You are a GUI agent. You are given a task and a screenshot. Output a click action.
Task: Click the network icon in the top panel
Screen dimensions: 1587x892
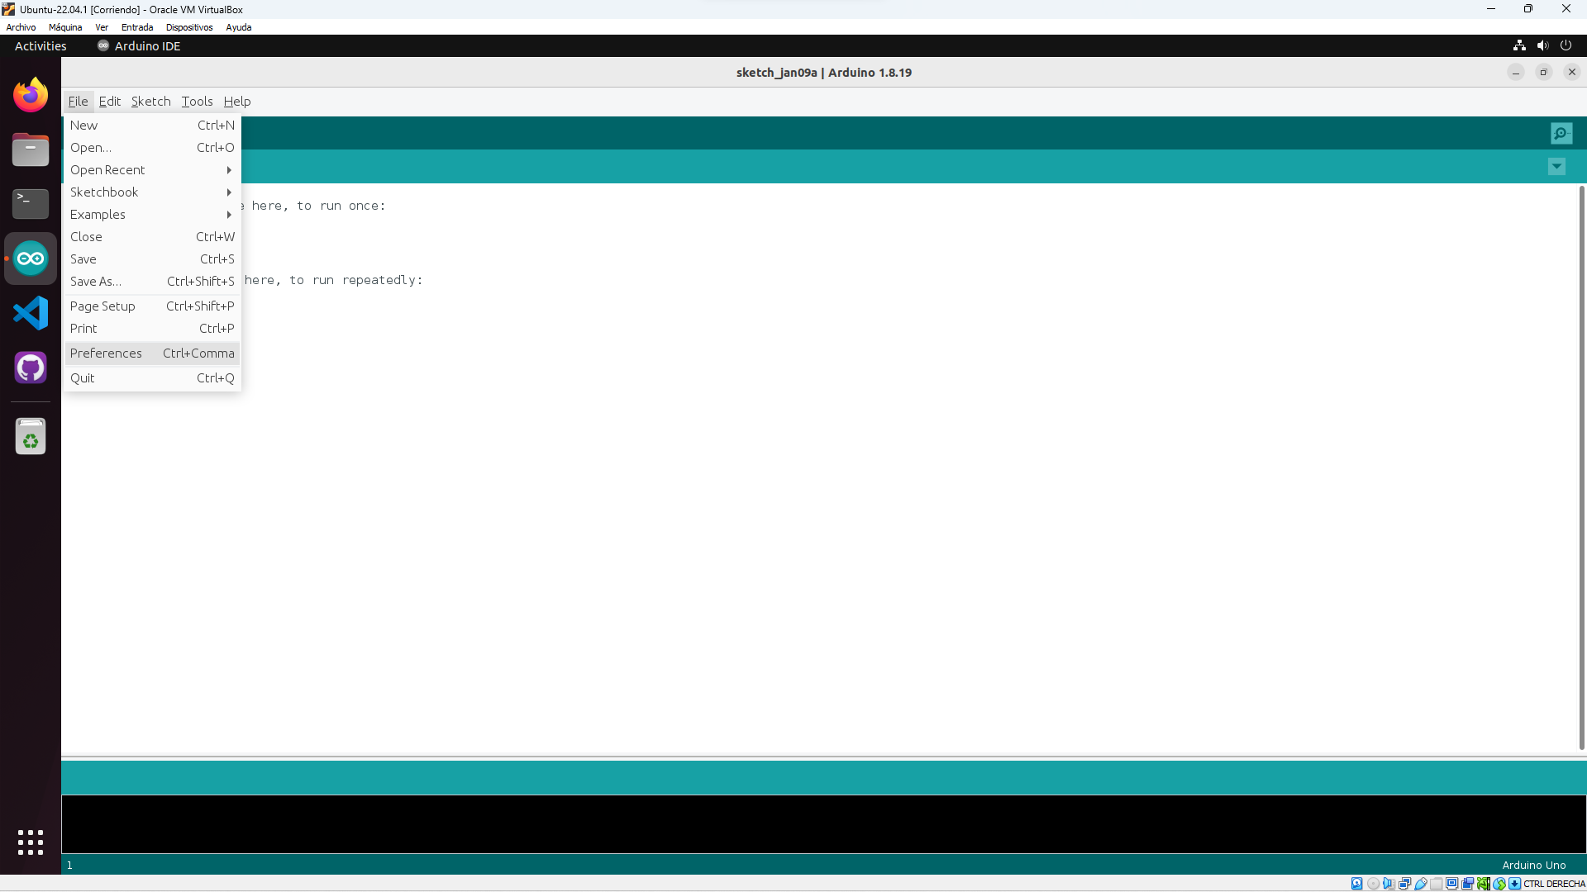pyautogui.click(x=1519, y=45)
